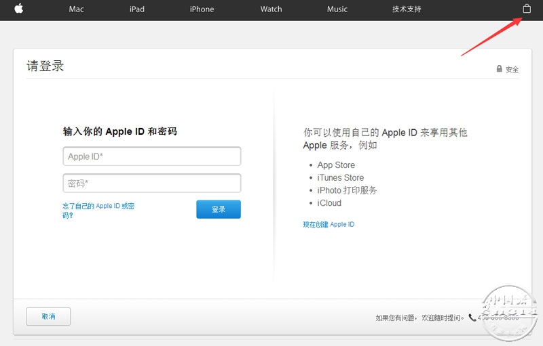The height and width of the screenshot is (346, 543).
Task: Click the lock security icon
Action: (499, 68)
